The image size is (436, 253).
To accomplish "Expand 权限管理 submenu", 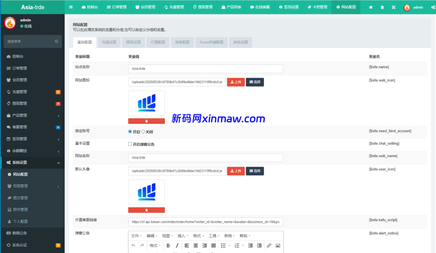I will (33, 186).
